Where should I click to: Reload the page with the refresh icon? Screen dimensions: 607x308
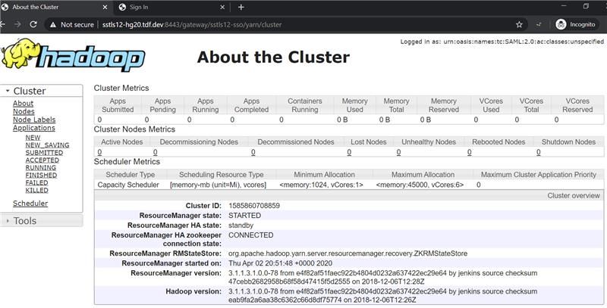pos(33,24)
